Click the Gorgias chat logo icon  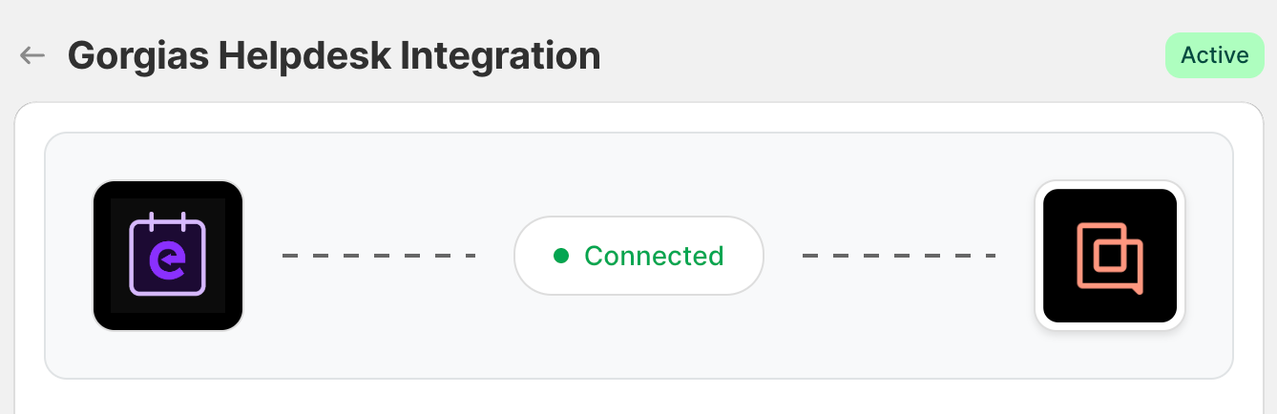coord(1109,257)
